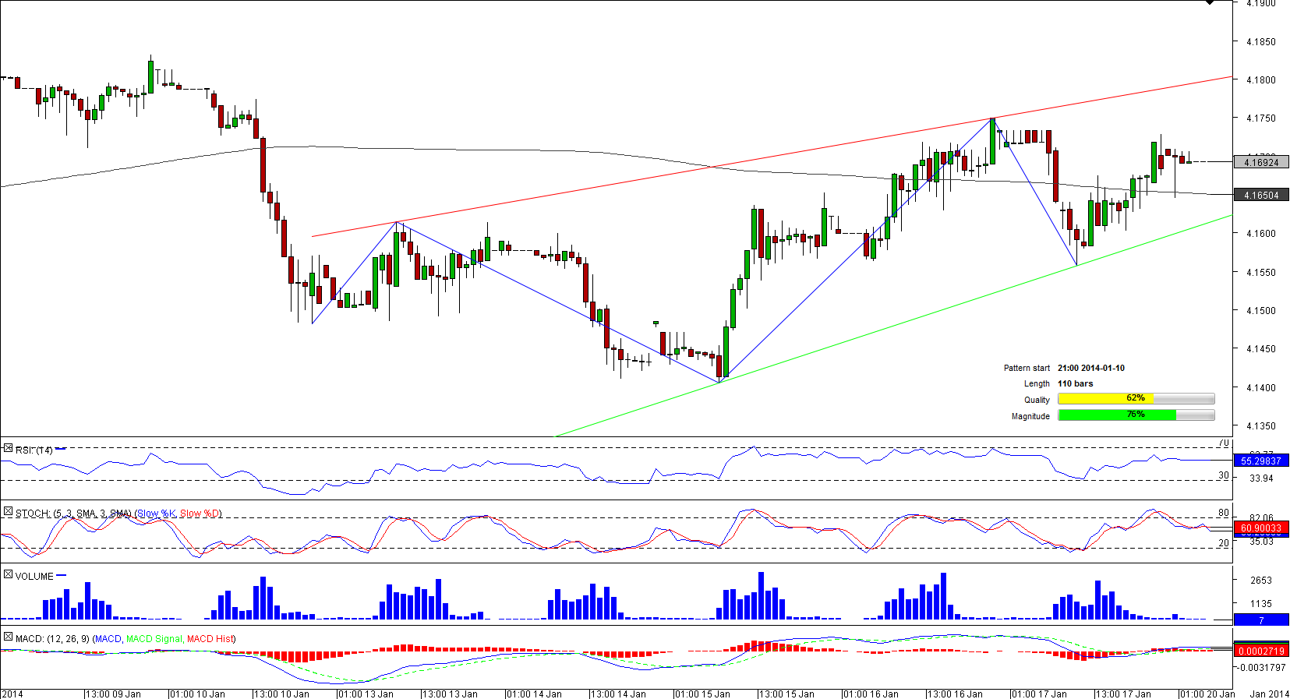Screen dimensions: 1290x699
Task: Remove the VOLUME indicator panel
Action: [8, 575]
